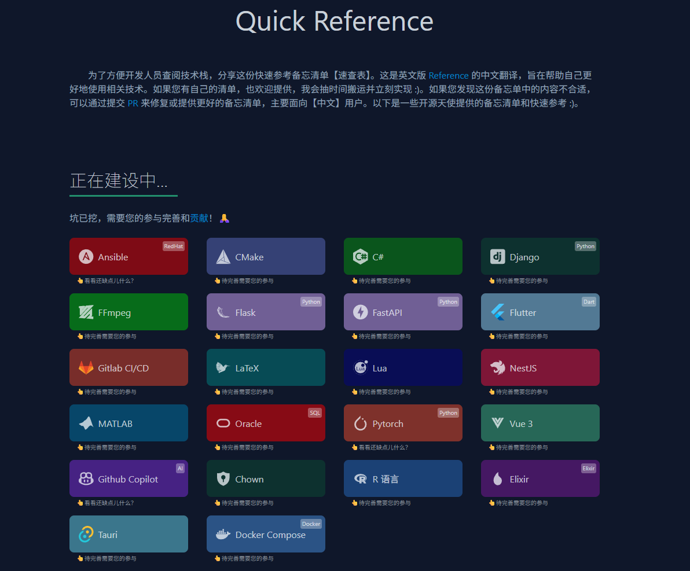The height and width of the screenshot is (571, 690).
Task: Click the FastAPI lightning bolt icon
Action: (x=361, y=312)
